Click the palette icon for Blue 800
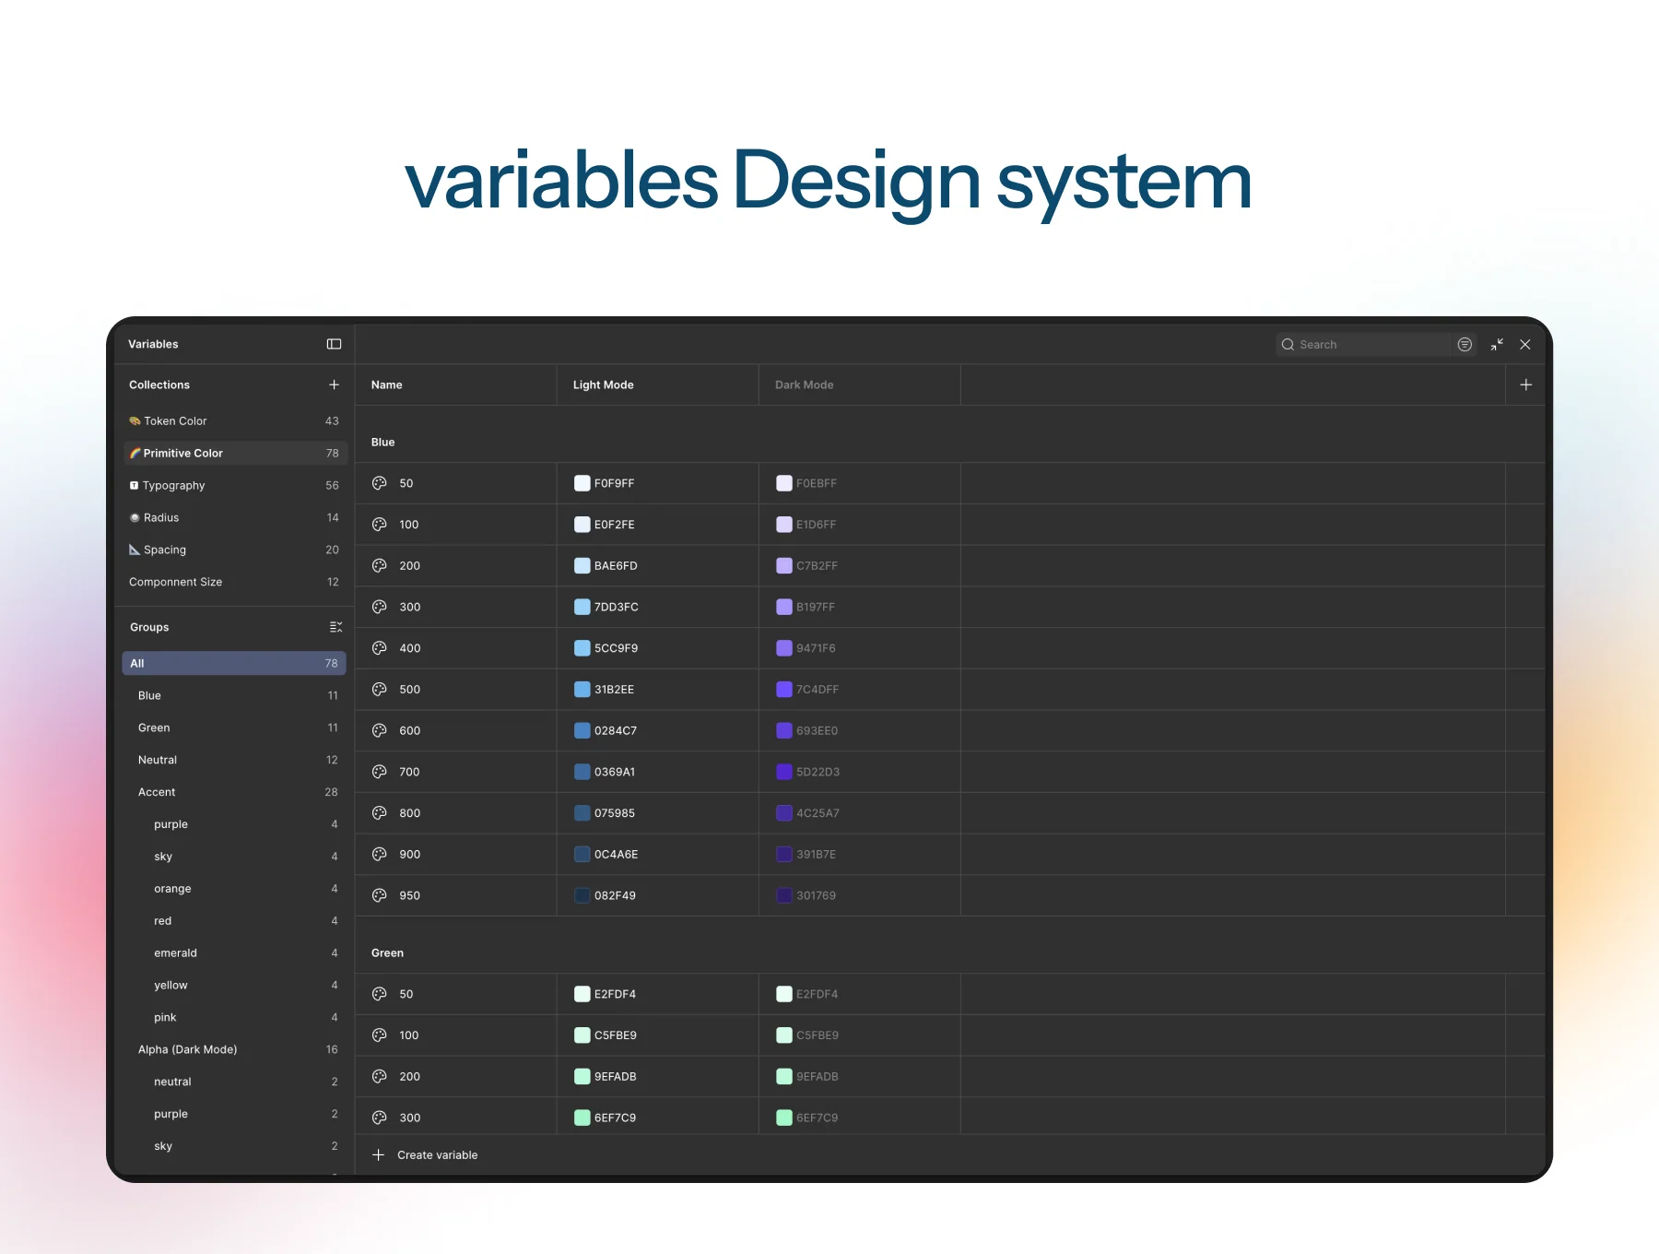 point(379,813)
